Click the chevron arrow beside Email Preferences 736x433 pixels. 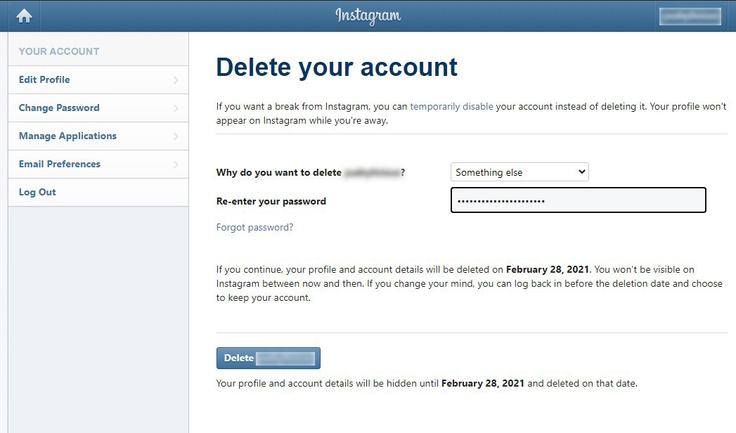point(176,164)
